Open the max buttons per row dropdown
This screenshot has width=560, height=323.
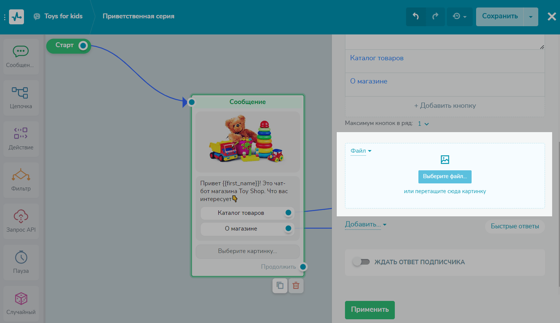(x=423, y=124)
